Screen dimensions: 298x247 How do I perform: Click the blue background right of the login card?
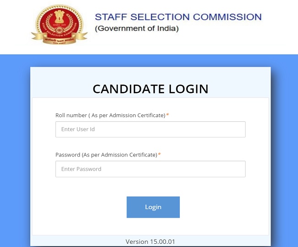click(284, 151)
